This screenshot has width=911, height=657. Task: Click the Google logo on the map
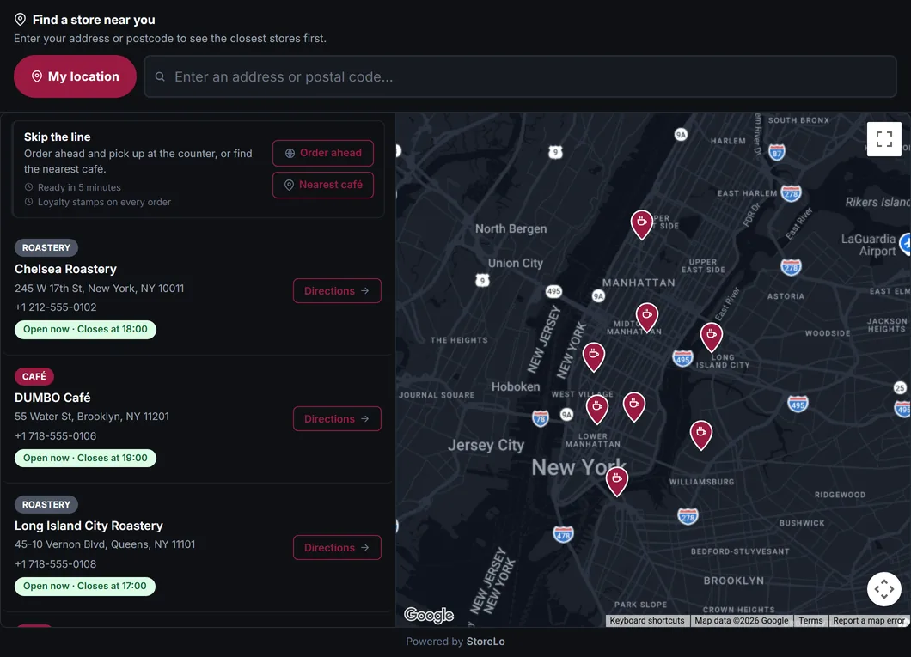coord(429,615)
